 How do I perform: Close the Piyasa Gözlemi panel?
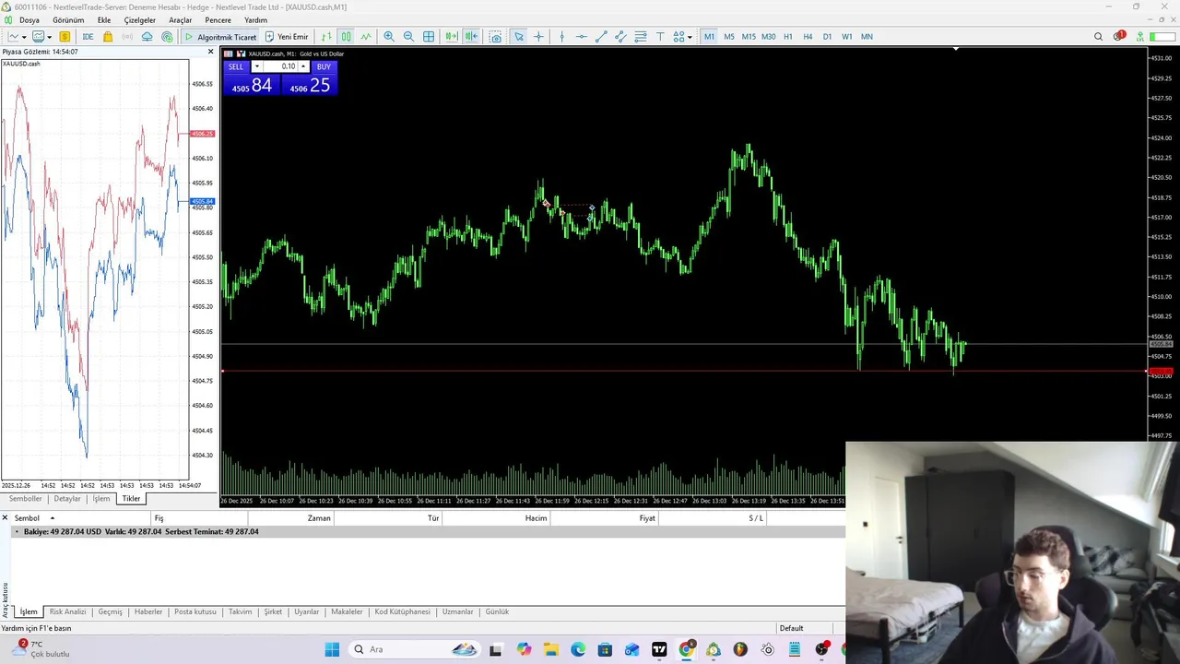pos(210,52)
